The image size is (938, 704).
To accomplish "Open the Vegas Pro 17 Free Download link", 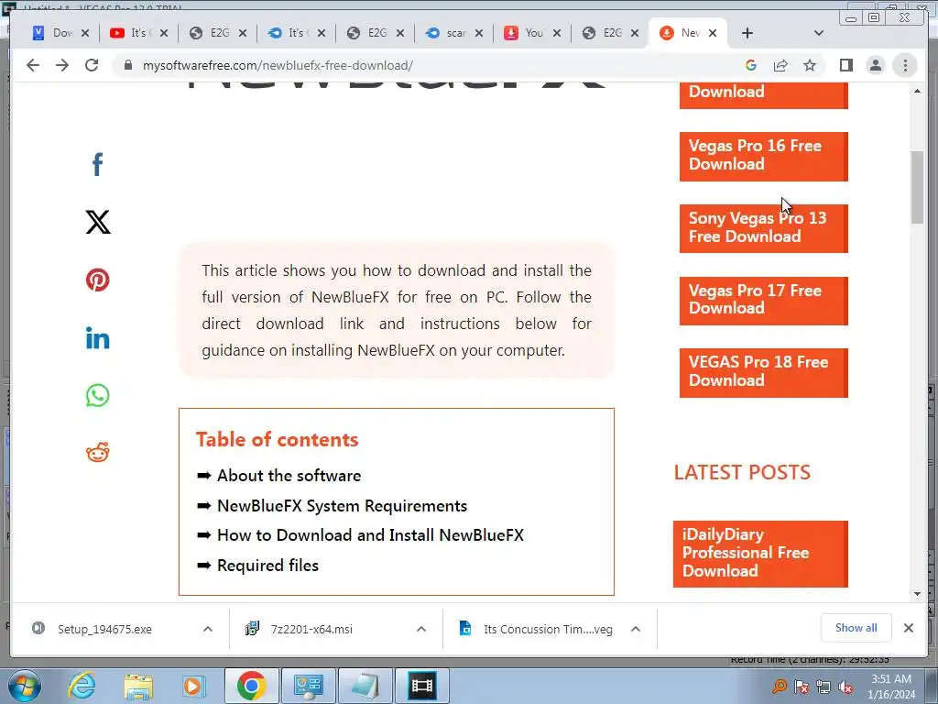I will (763, 301).
